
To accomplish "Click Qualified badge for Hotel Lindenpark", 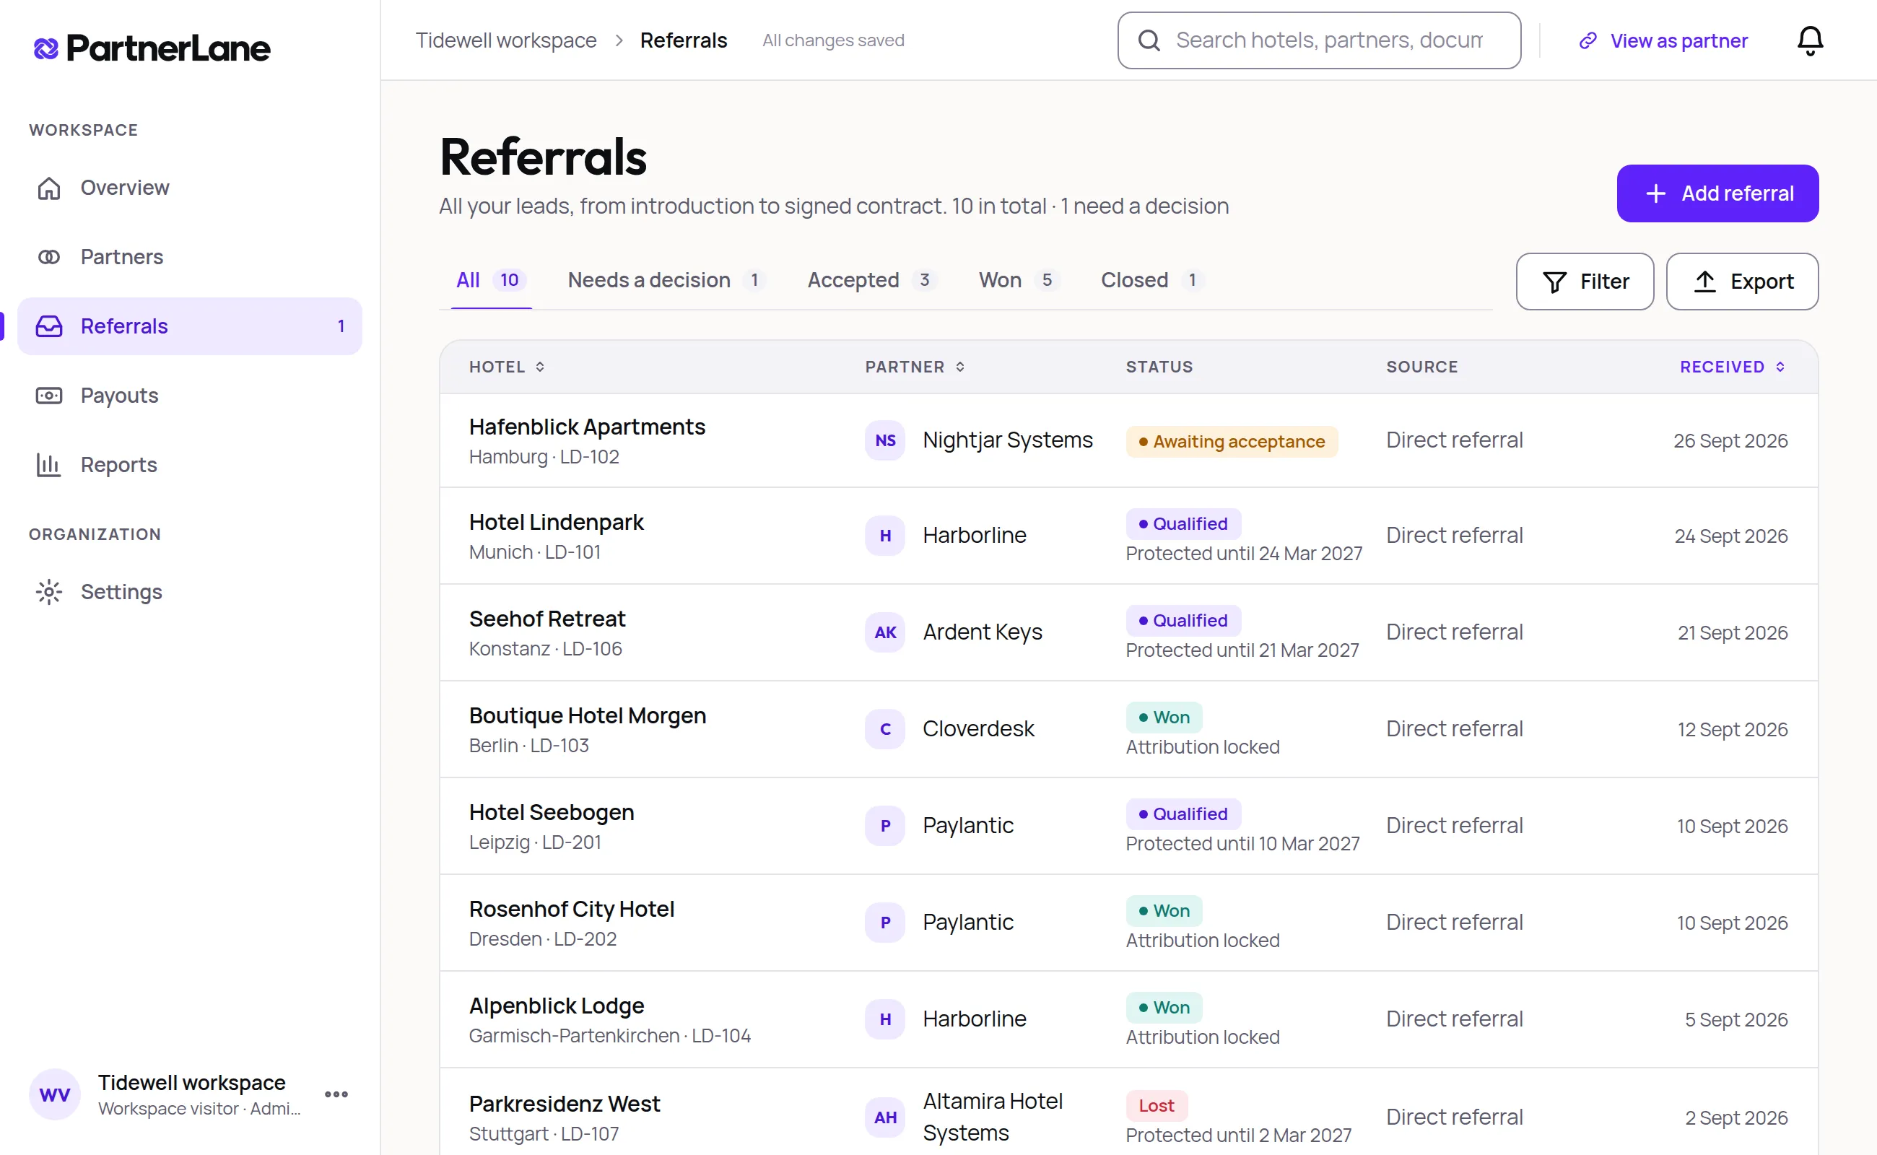I will [1183, 523].
